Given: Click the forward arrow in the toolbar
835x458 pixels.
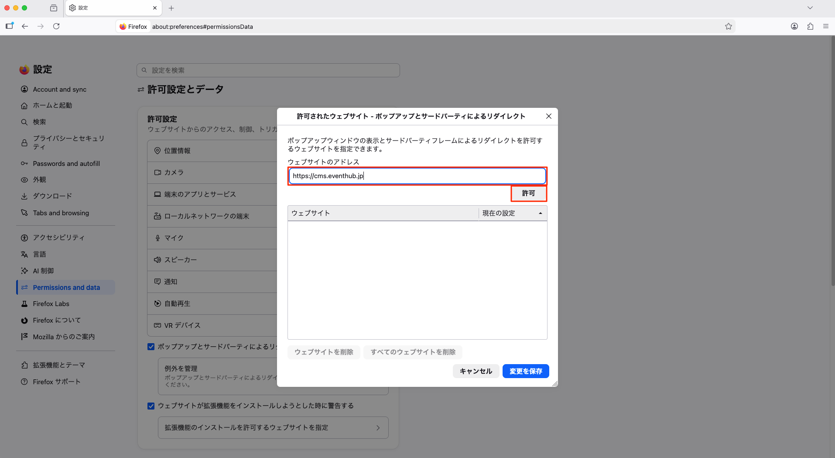Looking at the screenshot, I should (41, 26).
